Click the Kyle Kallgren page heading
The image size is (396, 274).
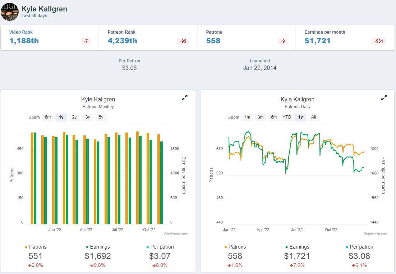tap(44, 9)
